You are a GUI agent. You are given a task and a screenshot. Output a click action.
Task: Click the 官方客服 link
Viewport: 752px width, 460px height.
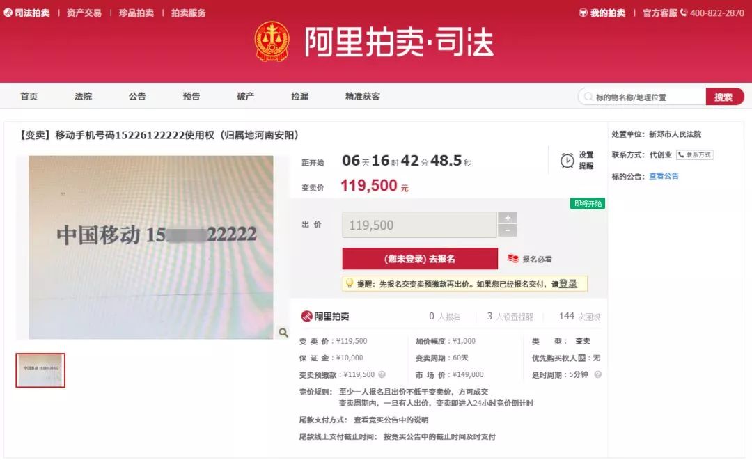point(660,13)
